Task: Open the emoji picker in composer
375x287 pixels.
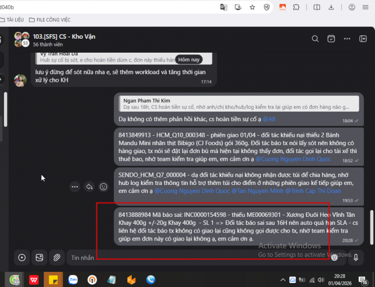Action: [x=334, y=257]
